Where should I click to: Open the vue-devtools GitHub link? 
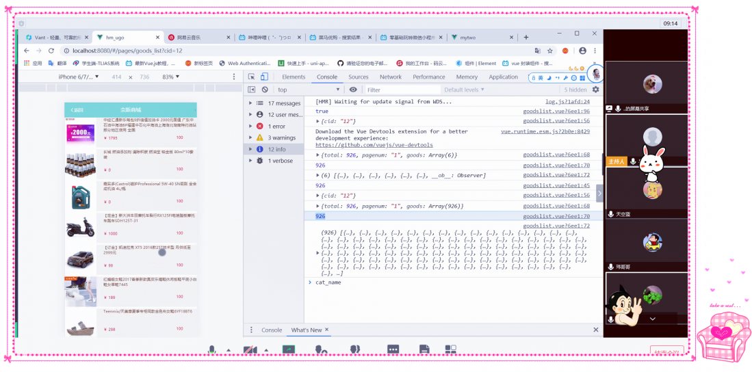coord(374,145)
